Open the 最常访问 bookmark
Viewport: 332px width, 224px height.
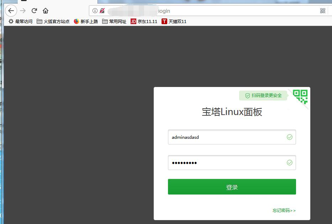[20, 21]
